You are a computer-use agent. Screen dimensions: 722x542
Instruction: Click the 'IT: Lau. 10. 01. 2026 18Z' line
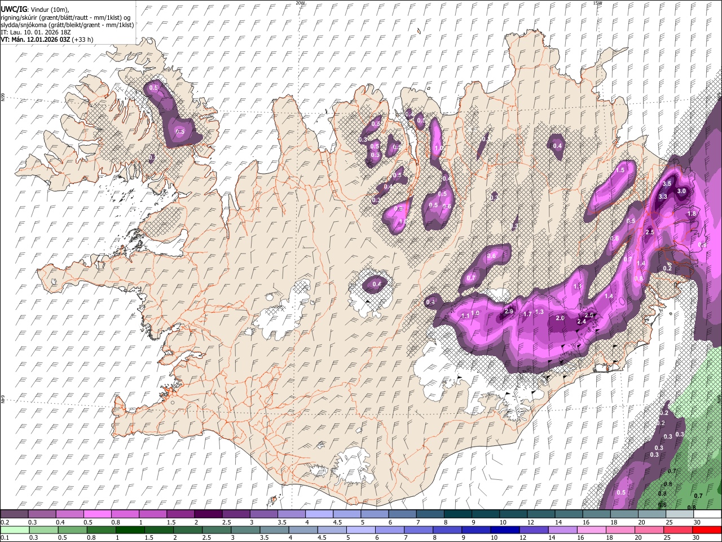(36, 32)
